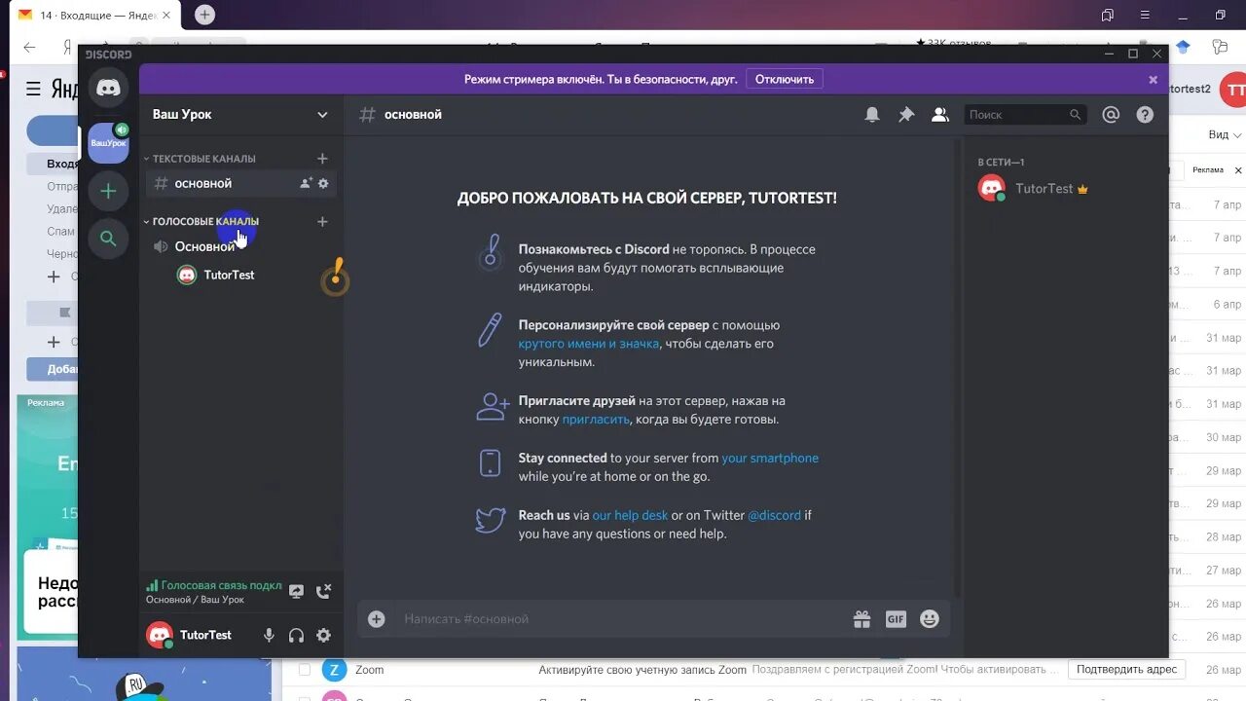Start screen share from voice panel
The width and height of the screenshot is (1246, 701).
(297, 591)
